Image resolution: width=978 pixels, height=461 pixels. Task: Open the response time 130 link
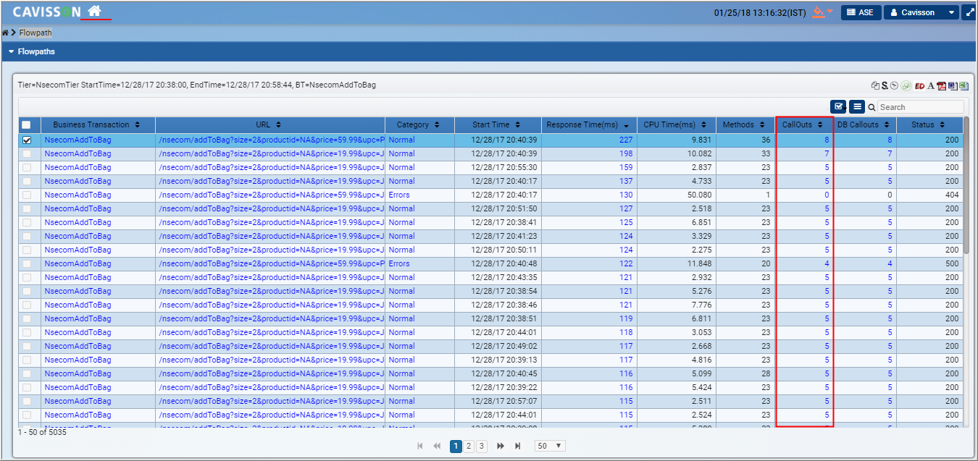coord(626,195)
